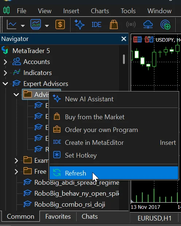Select the Accounts people icon
181x226 pixels.
coord(17,61)
